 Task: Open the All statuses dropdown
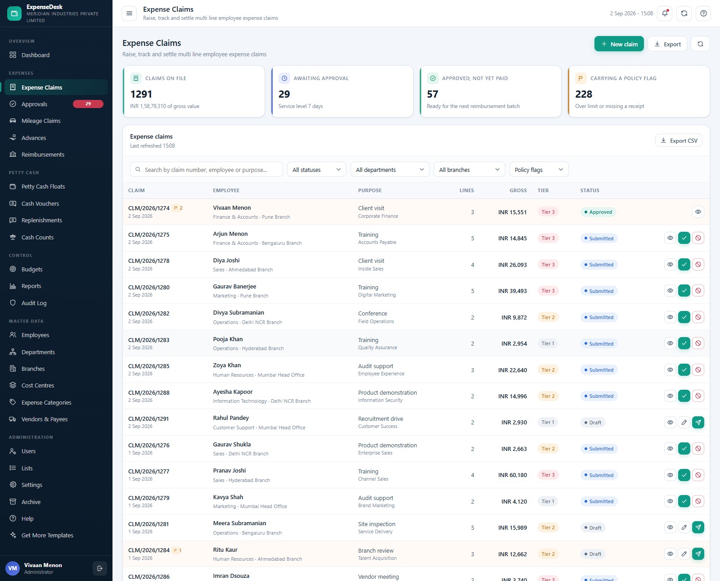click(x=317, y=170)
